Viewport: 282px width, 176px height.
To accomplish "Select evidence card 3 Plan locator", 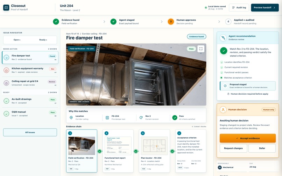I will [x=154, y=151].
